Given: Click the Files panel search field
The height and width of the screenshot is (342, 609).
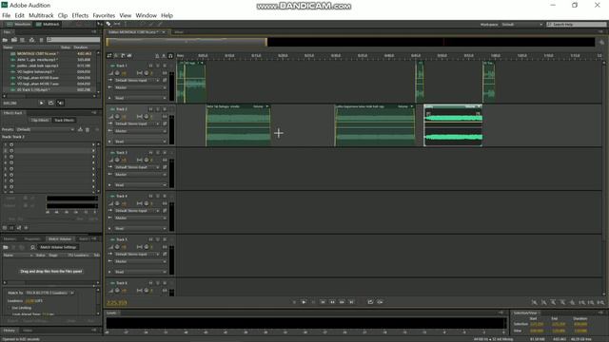Looking at the screenshot, I should point(73,40).
